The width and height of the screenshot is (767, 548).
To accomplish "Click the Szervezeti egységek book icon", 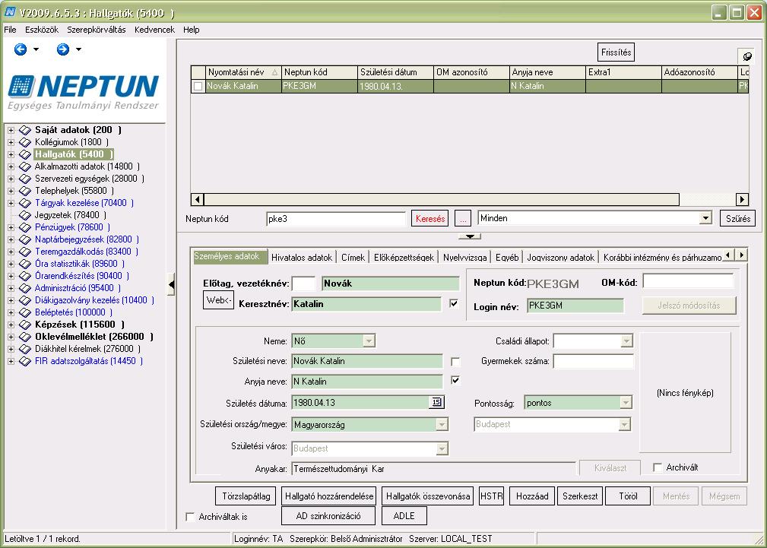I will tap(25, 179).
